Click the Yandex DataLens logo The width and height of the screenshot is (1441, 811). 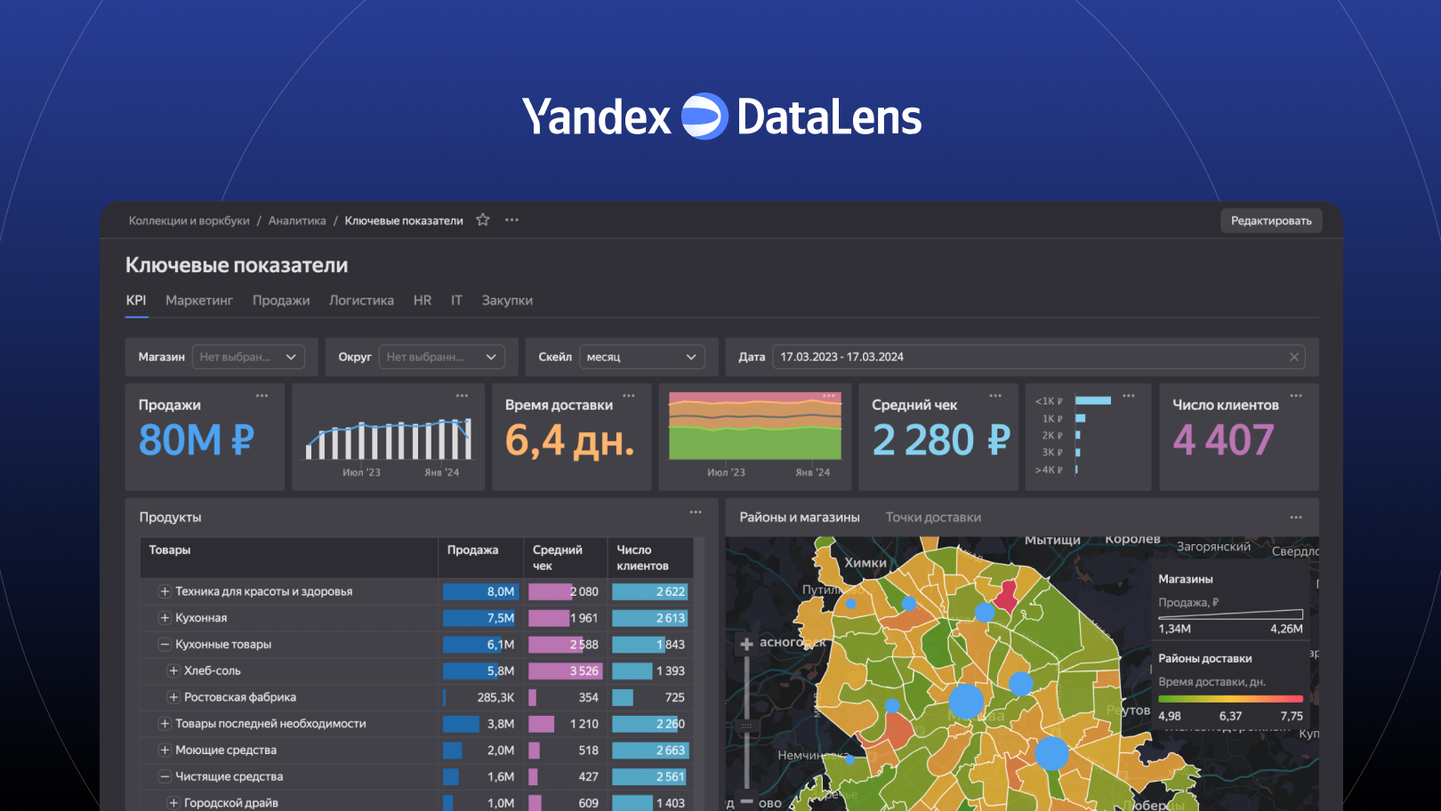[x=720, y=115]
